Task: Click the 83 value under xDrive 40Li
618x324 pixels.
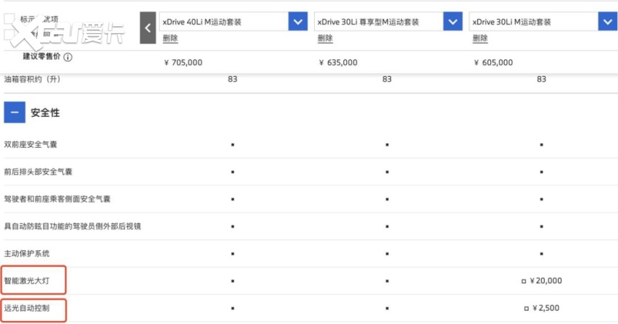Action: tap(233, 79)
